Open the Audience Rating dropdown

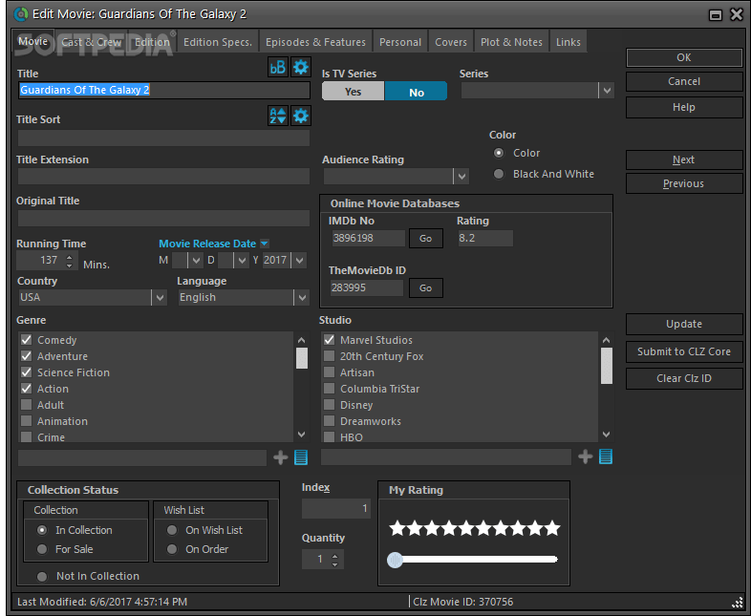(x=461, y=177)
